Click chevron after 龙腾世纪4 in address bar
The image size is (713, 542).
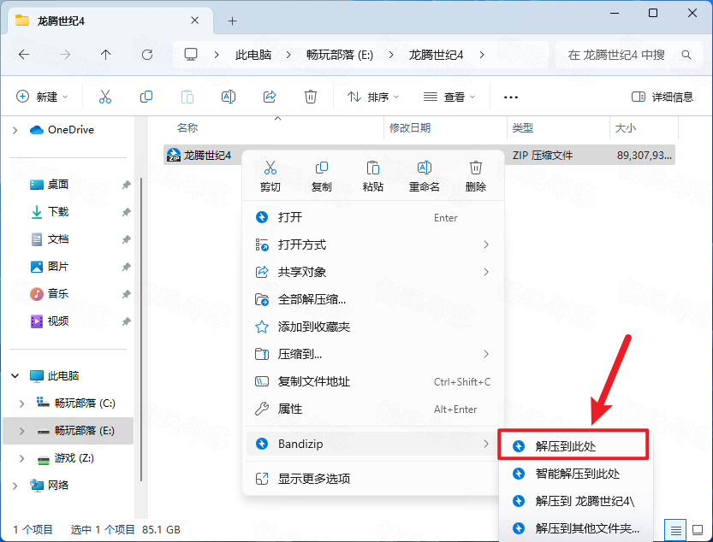click(482, 55)
